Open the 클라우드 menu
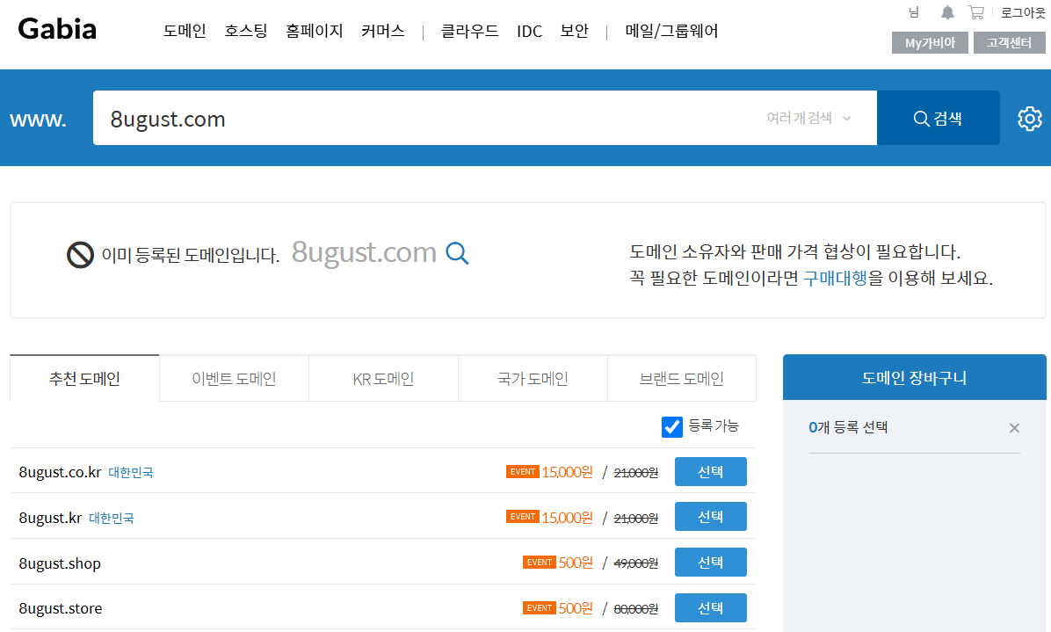Viewport: 1051px width, 632px height. [x=470, y=31]
